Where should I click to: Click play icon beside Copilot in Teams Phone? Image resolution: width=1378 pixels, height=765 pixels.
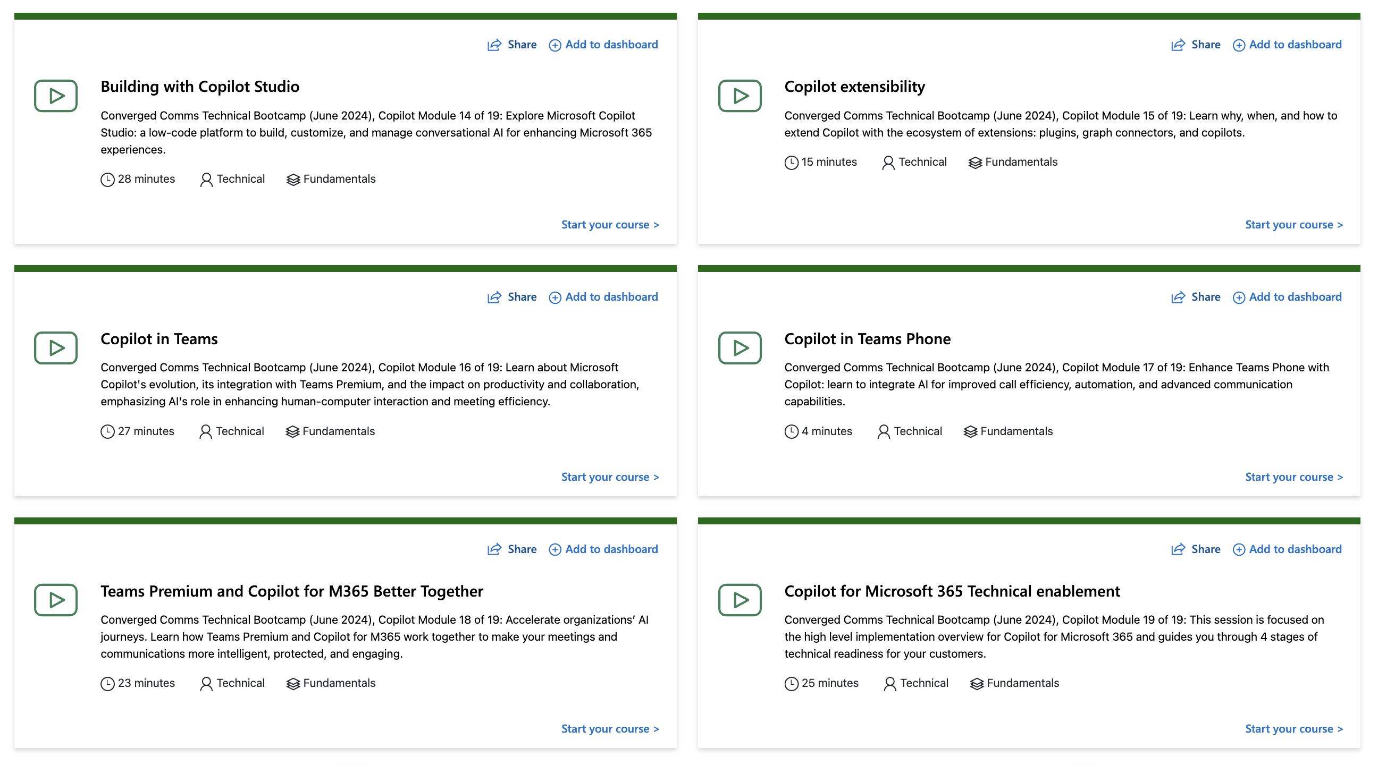point(740,348)
